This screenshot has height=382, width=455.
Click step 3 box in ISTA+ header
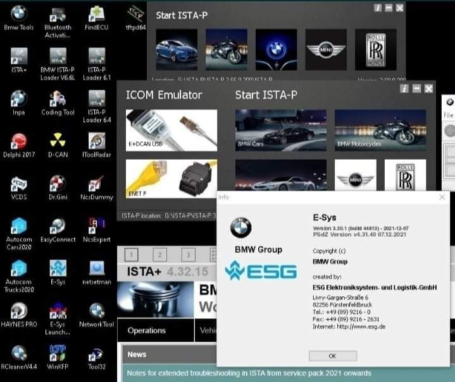pos(189,255)
